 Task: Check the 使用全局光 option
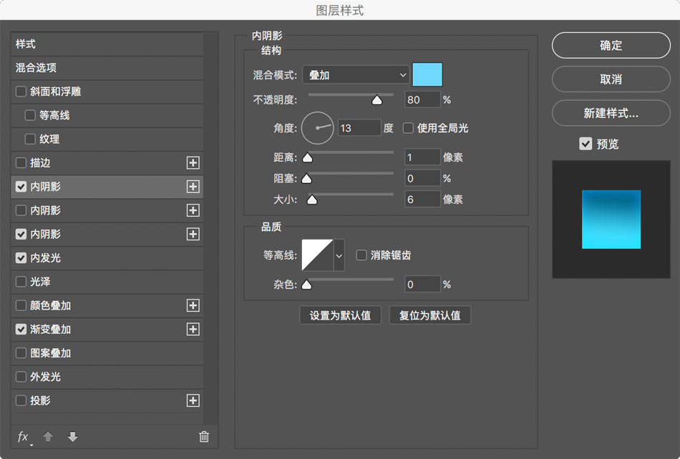click(x=408, y=128)
